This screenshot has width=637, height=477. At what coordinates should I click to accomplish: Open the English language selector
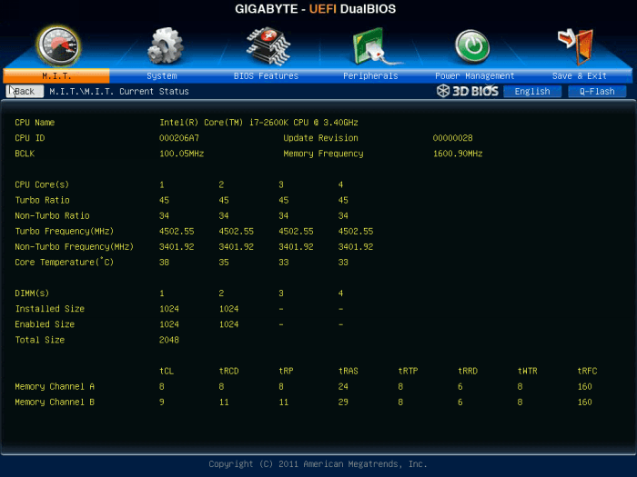pyautogui.click(x=532, y=91)
